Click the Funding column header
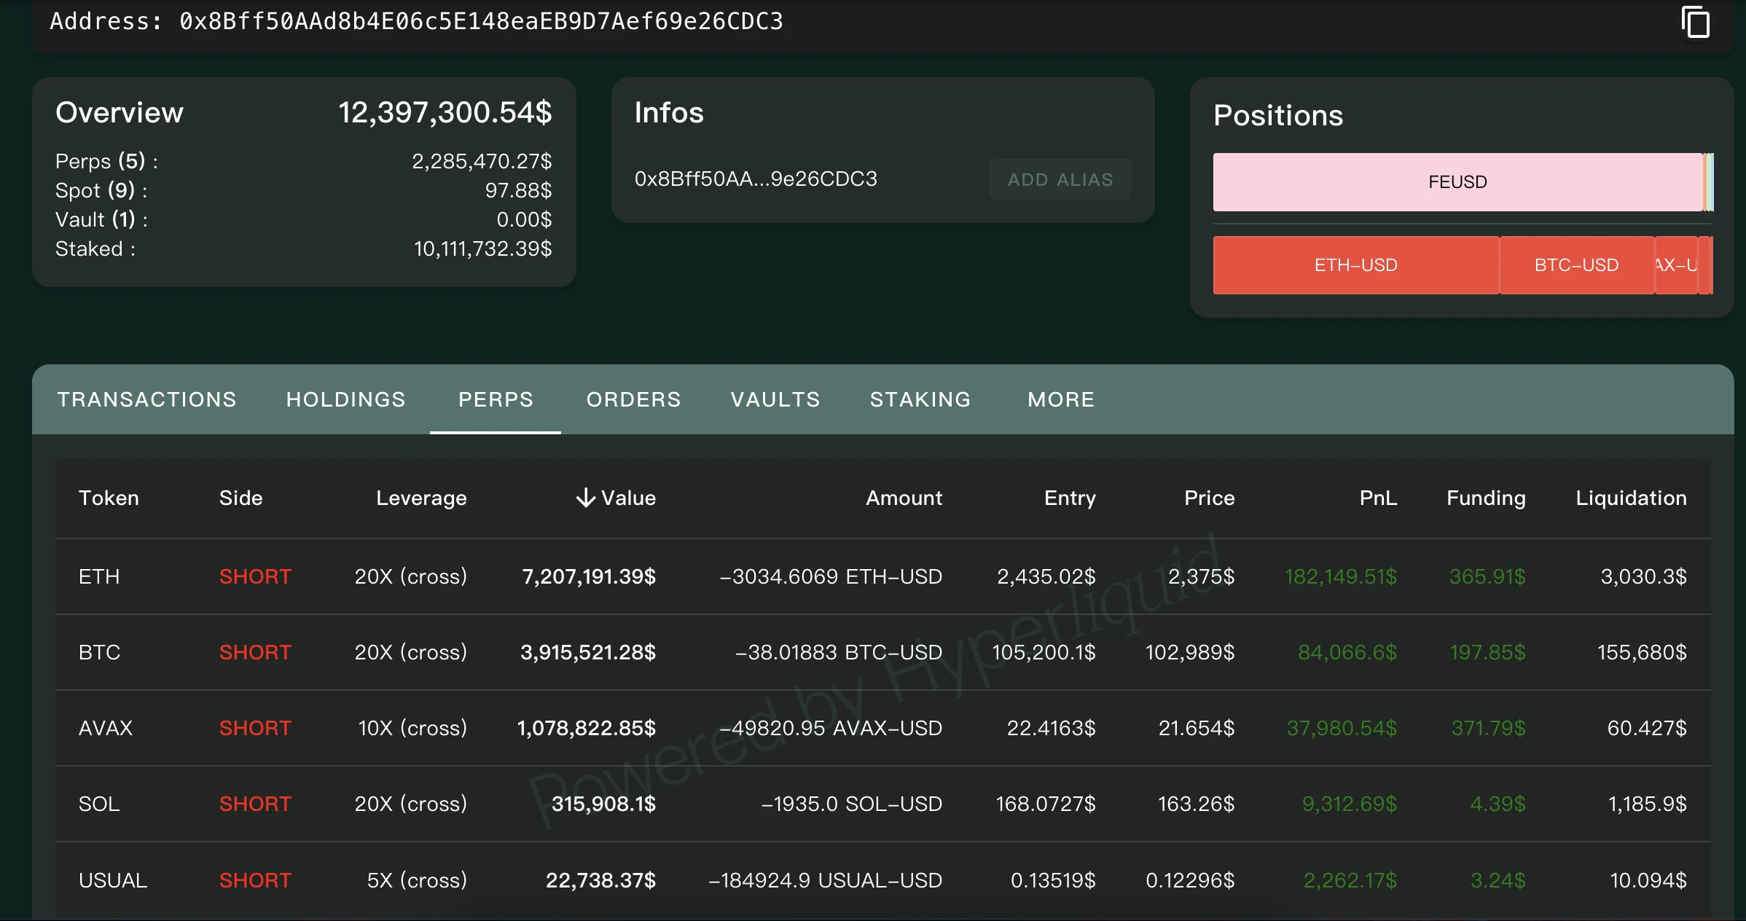 point(1486,498)
